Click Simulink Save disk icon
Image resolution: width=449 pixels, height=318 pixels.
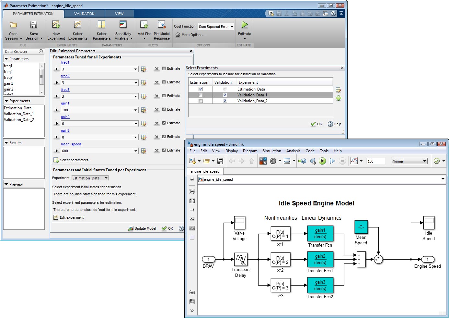pyautogui.click(x=220, y=161)
